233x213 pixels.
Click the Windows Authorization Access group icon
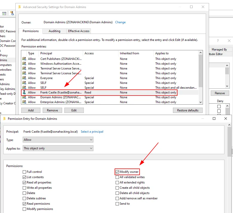[x=24, y=64]
